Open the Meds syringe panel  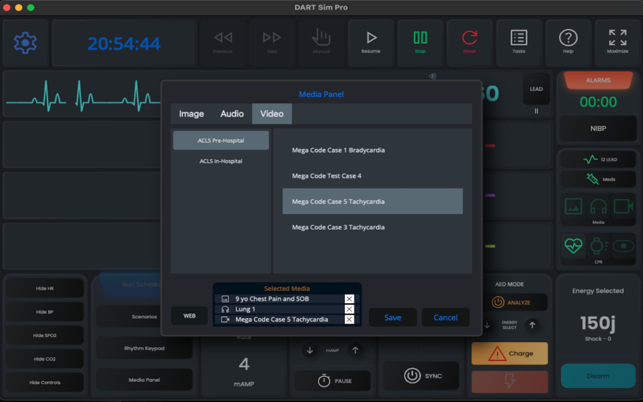[598, 179]
